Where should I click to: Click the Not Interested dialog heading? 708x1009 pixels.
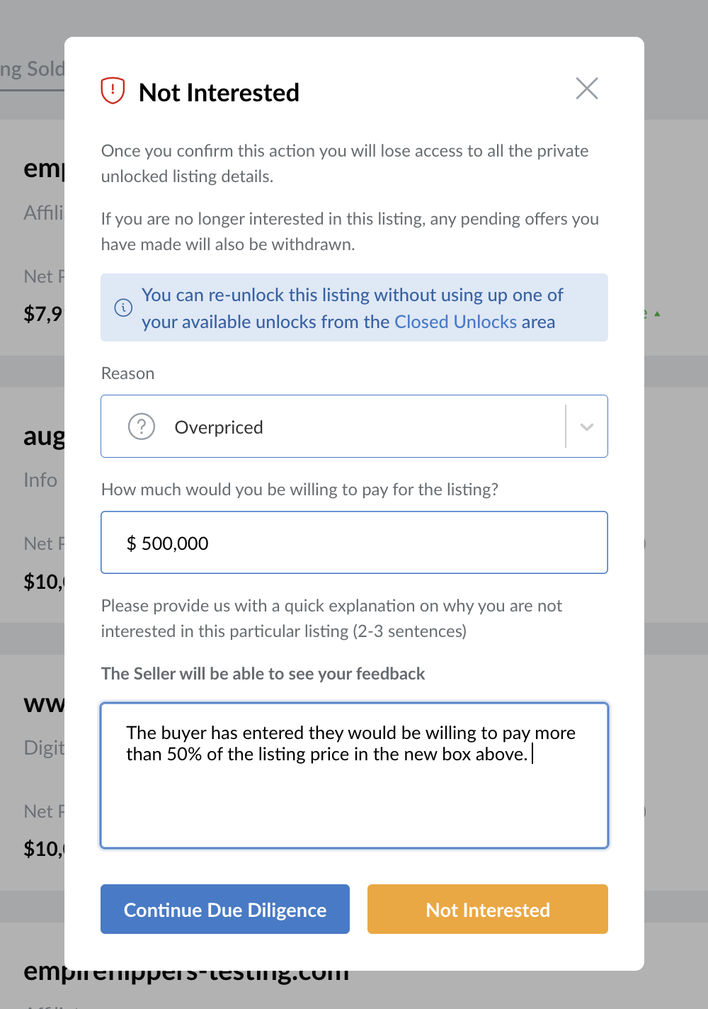219,93
